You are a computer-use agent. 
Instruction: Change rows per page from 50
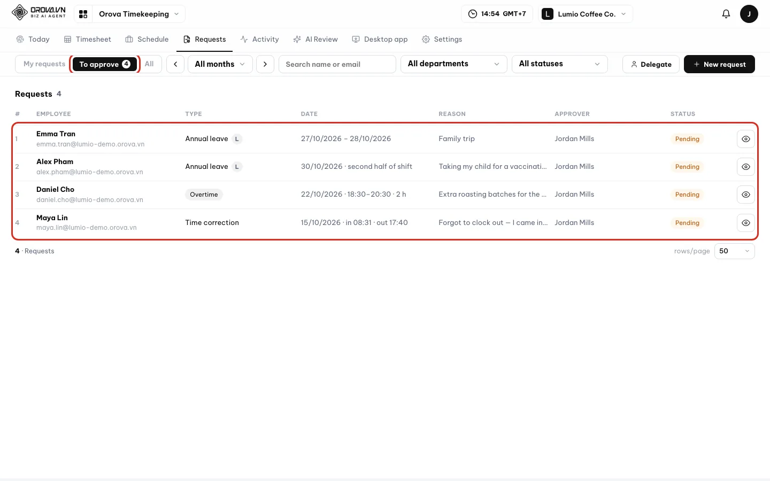734,251
